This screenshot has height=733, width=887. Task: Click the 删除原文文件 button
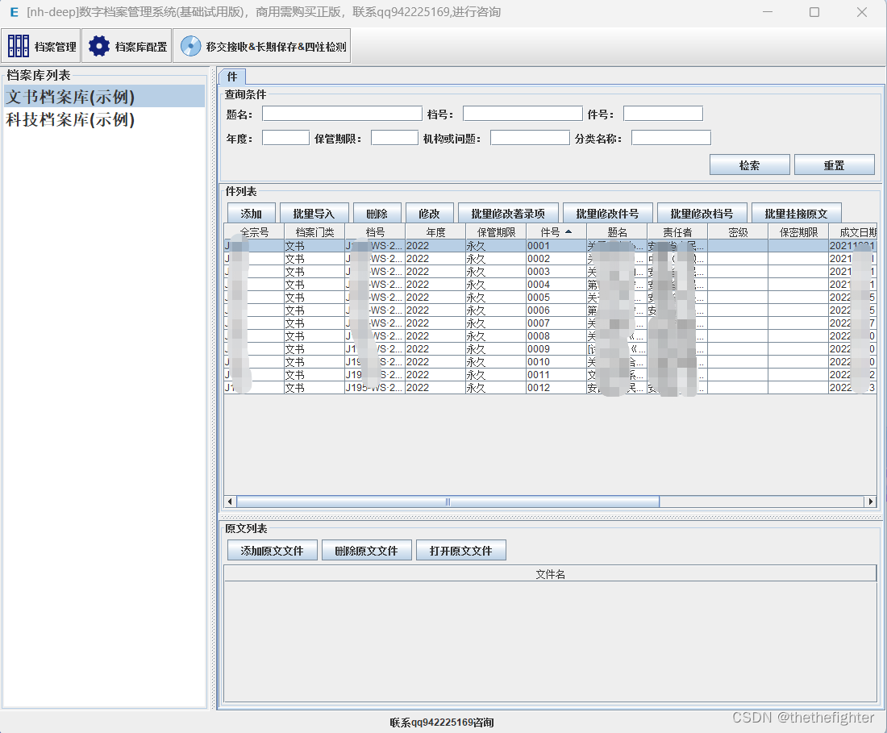coord(367,550)
